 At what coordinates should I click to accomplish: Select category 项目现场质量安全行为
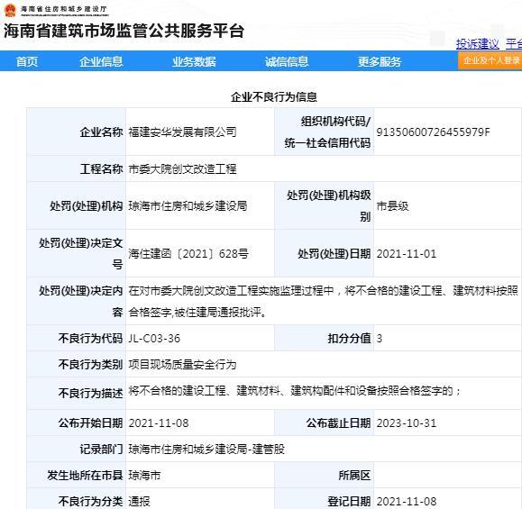182,365
